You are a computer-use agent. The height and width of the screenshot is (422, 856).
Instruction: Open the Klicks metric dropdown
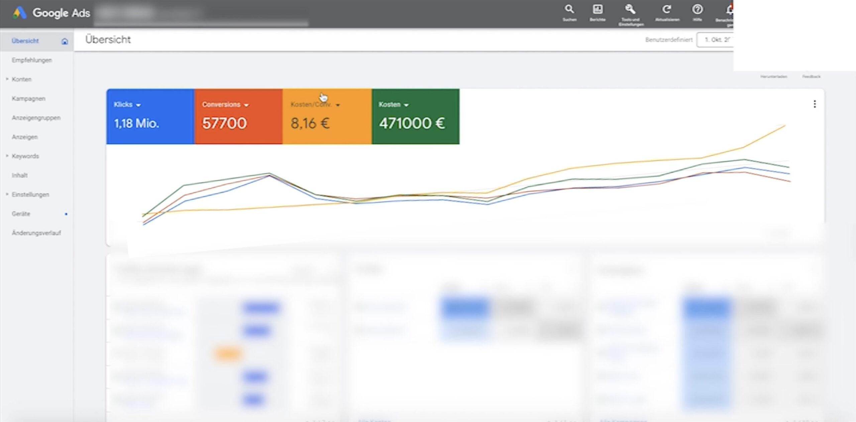tap(138, 105)
